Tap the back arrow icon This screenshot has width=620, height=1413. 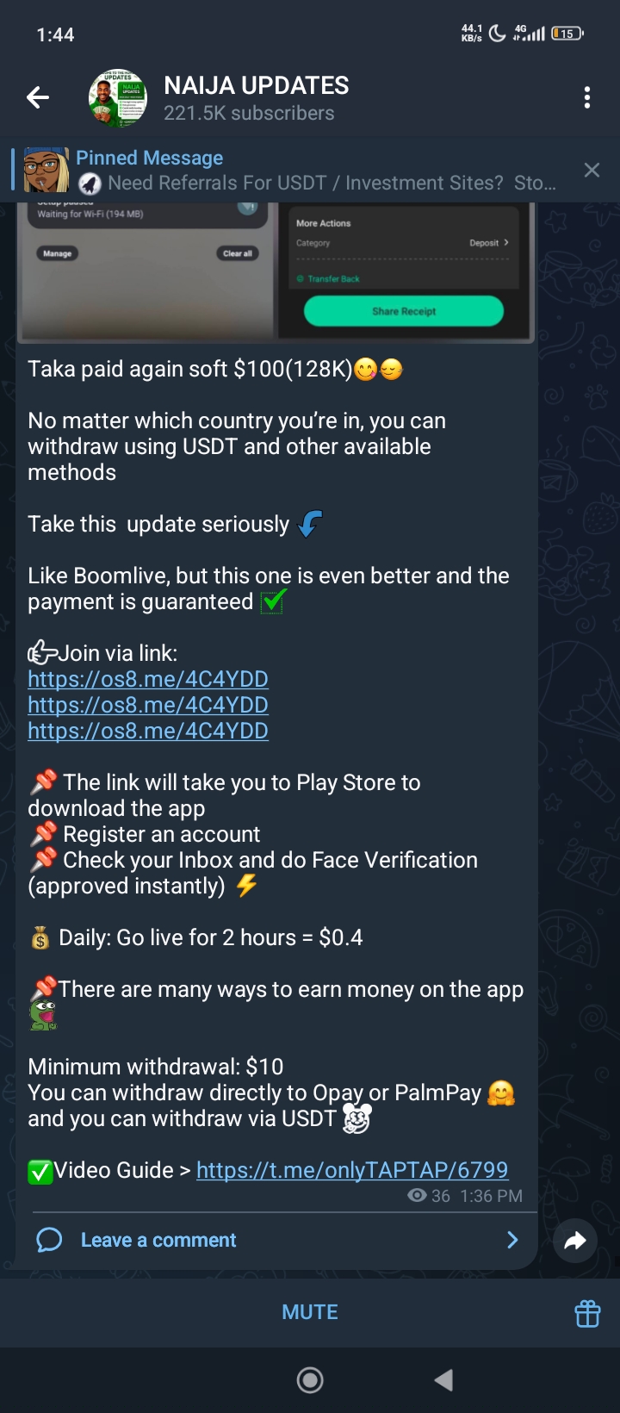(x=38, y=98)
